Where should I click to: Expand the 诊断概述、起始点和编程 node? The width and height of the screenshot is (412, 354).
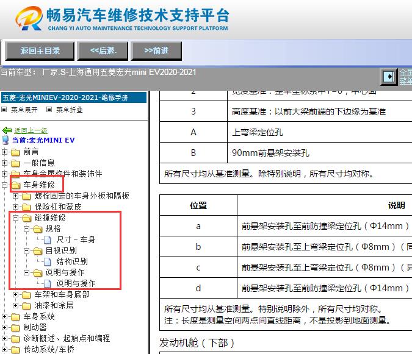(x=4, y=338)
